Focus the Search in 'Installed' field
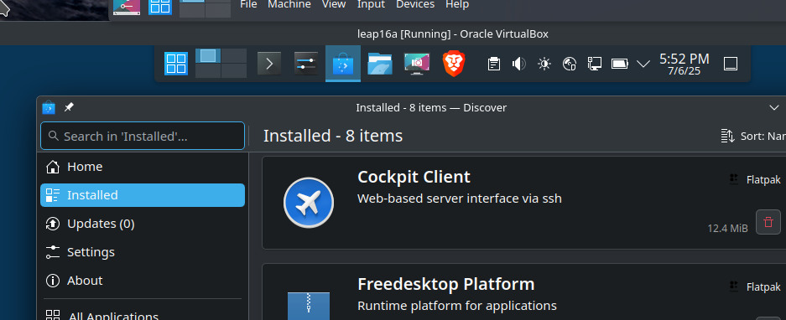 [143, 136]
